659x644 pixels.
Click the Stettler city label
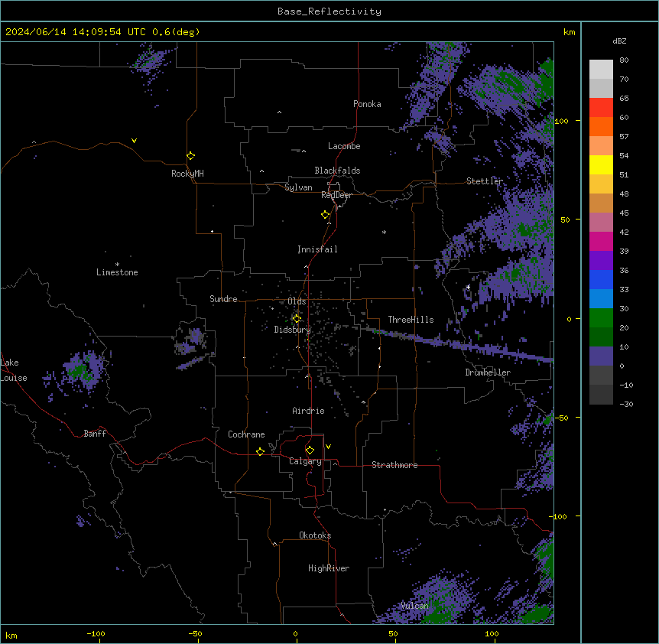tap(485, 181)
